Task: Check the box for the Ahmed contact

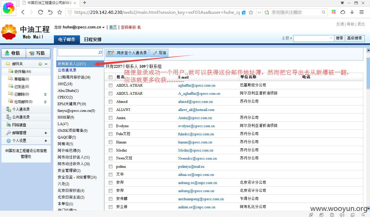Action: tap(110, 101)
